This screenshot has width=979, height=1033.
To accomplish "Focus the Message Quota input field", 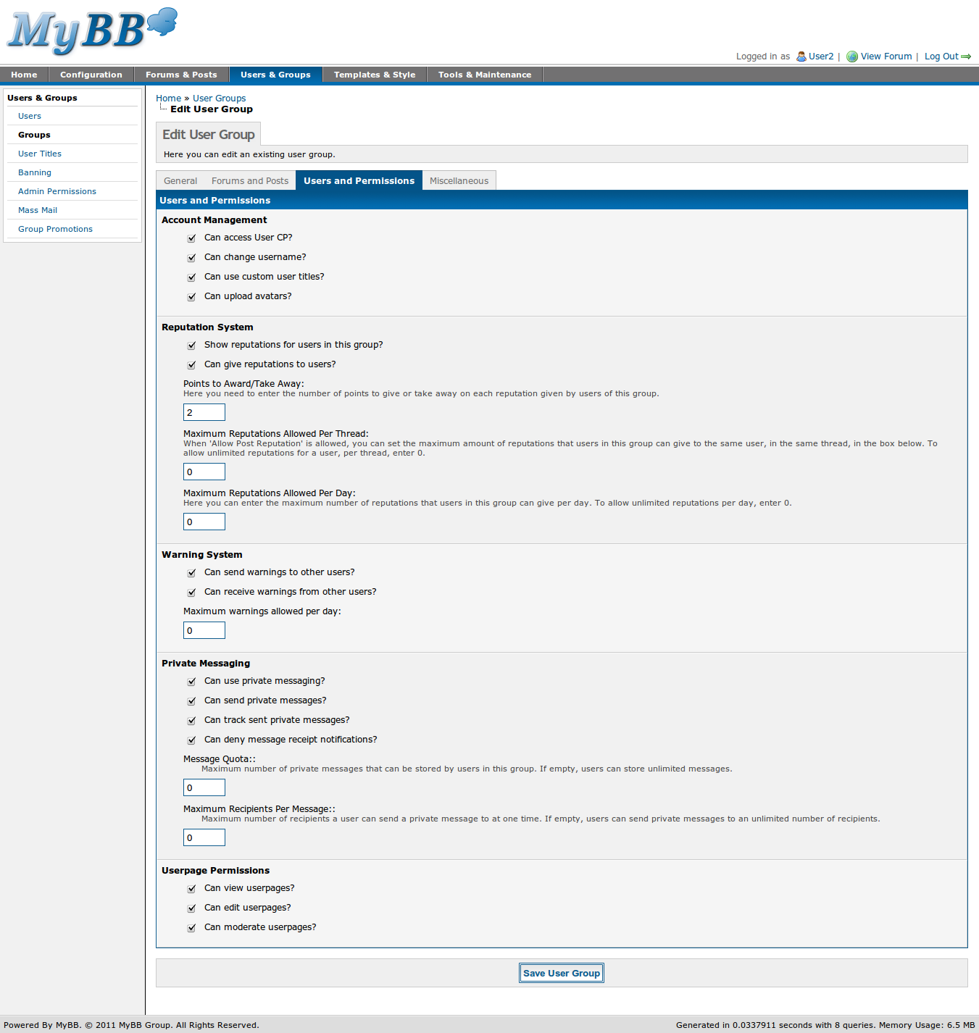I will coord(204,787).
